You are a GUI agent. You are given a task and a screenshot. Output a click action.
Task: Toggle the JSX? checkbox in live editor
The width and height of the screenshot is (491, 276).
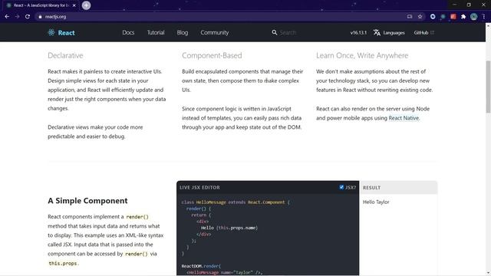tap(341, 187)
